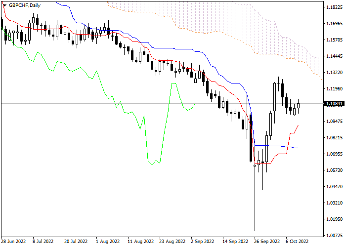
Task: Click price scale value 1.13220
Action: click(334, 73)
